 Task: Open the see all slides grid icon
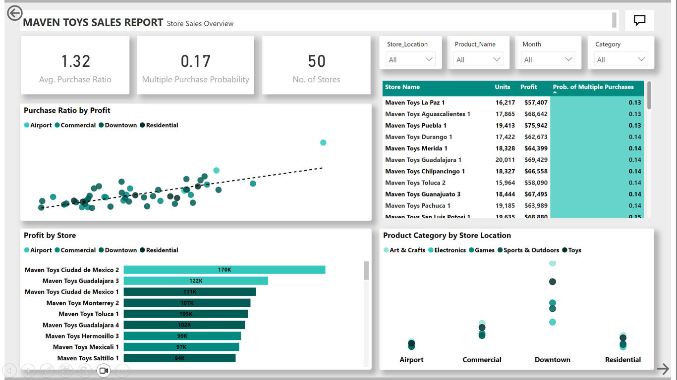[66, 370]
